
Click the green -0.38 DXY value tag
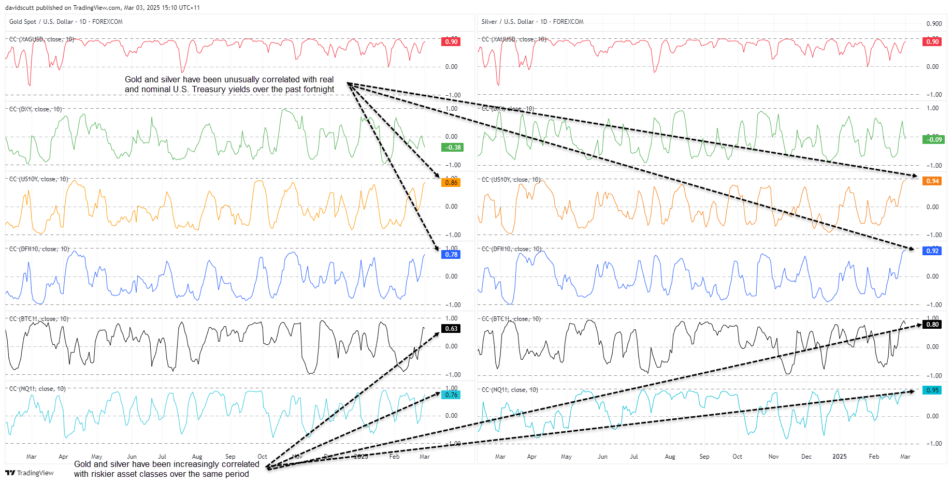pyautogui.click(x=453, y=148)
